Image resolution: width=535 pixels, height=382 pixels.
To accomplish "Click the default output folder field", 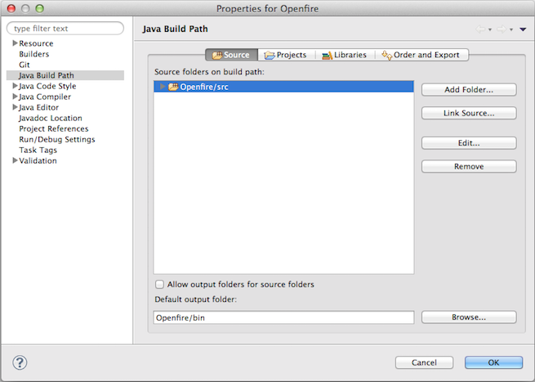I will pos(284,317).
